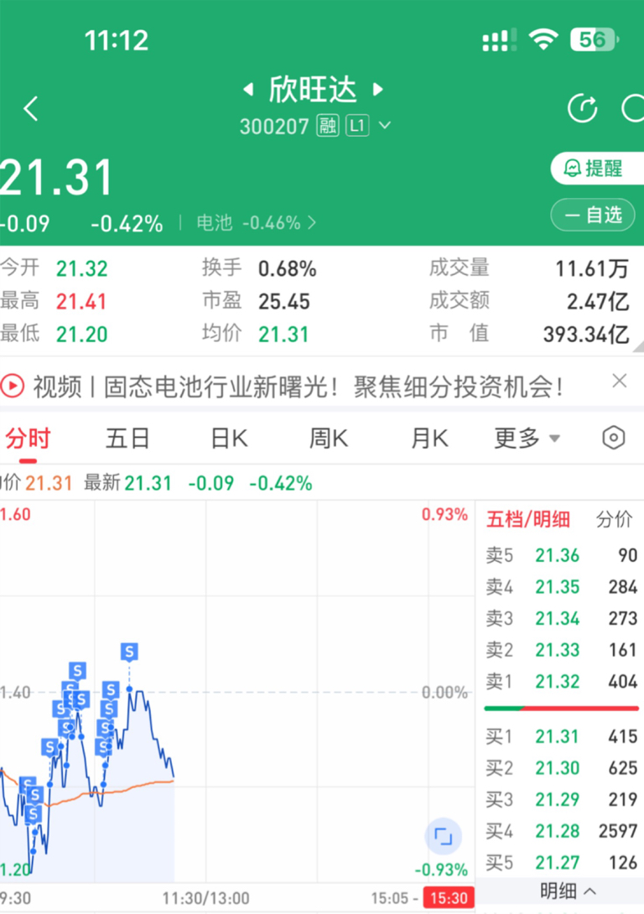This screenshot has width=644, height=914.
Task: Tap the 买1 21.31 order row
Action: 561,736
